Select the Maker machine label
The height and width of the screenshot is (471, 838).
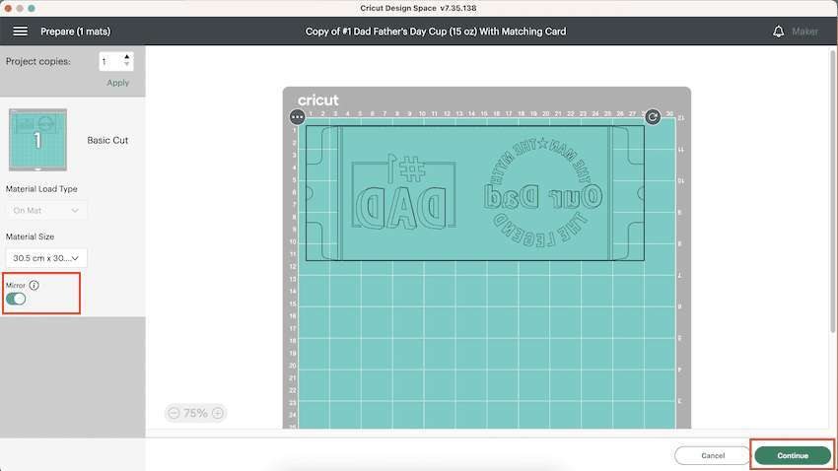[x=804, y=32]
